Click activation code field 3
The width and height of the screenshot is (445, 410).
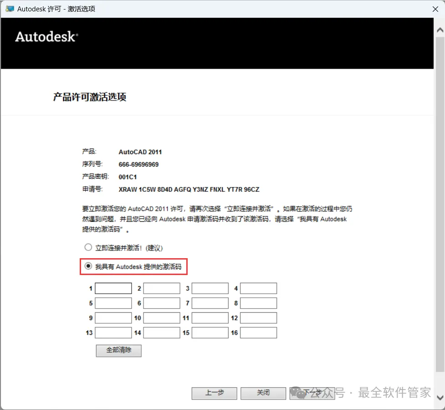pos(210,288)
